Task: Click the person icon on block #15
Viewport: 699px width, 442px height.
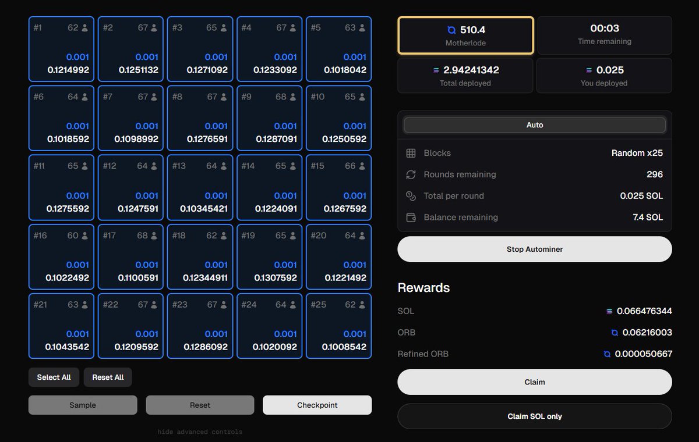Action: (362, 166)
